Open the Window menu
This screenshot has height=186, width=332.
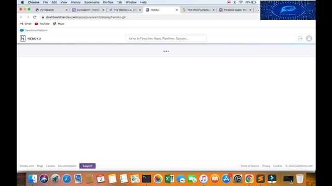[x=131, y=2]
